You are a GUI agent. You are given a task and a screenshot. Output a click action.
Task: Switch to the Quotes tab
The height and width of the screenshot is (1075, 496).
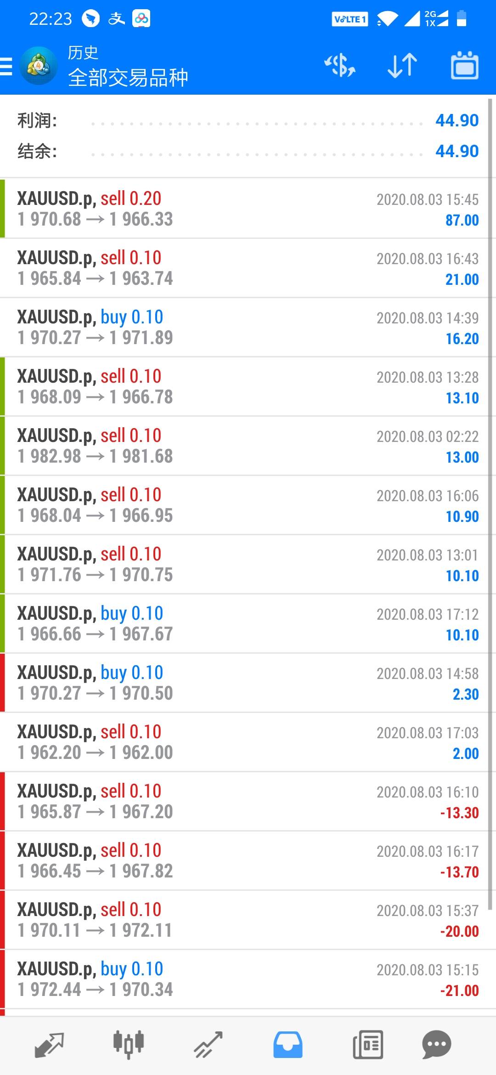[x=49, y=1045]
